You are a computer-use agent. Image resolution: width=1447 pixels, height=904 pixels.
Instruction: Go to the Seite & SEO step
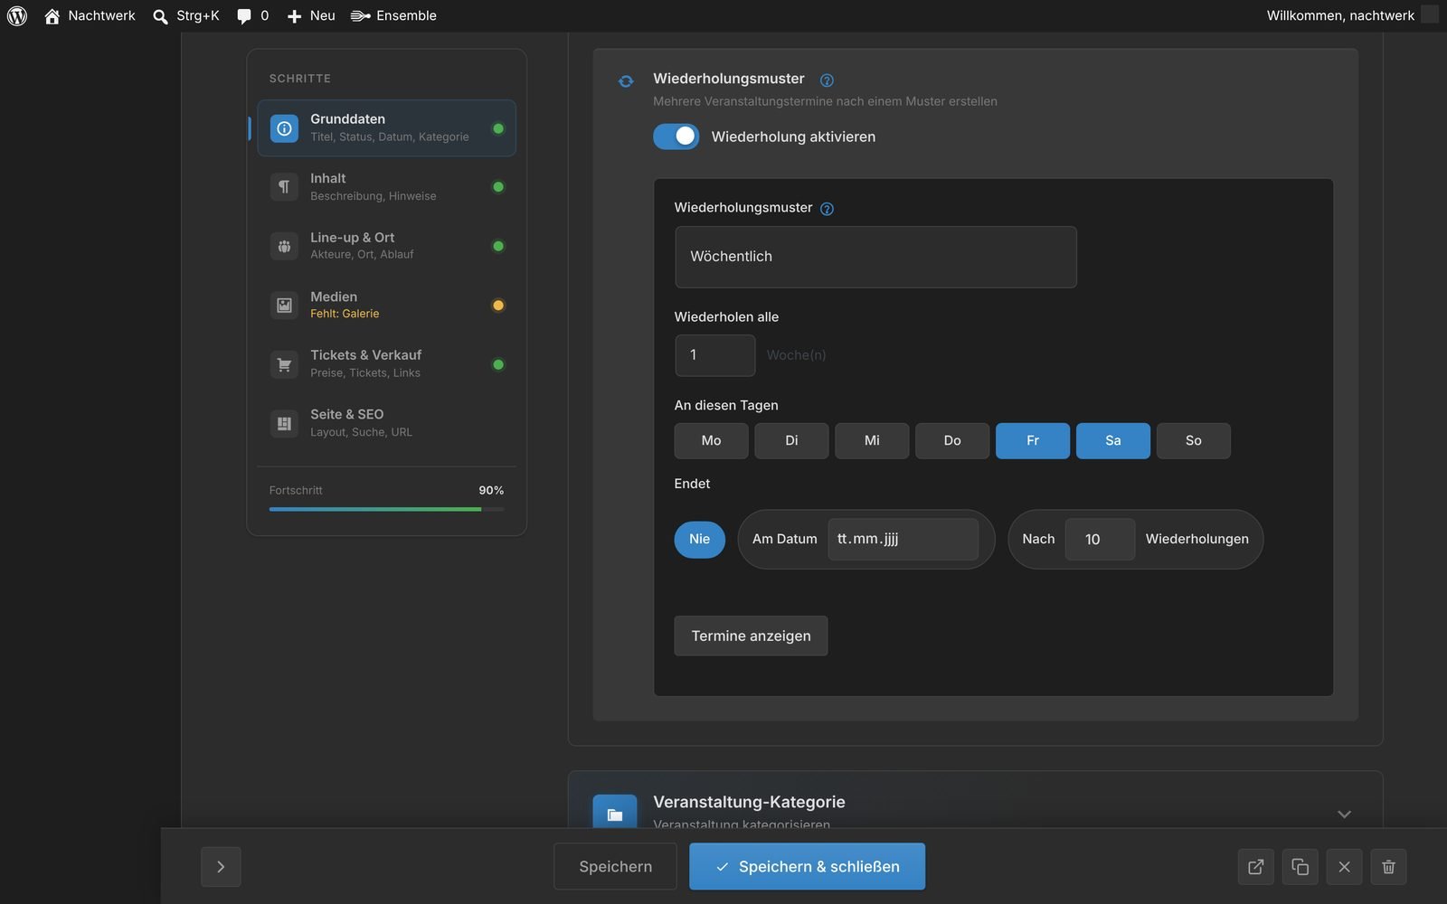pos(387,423)
